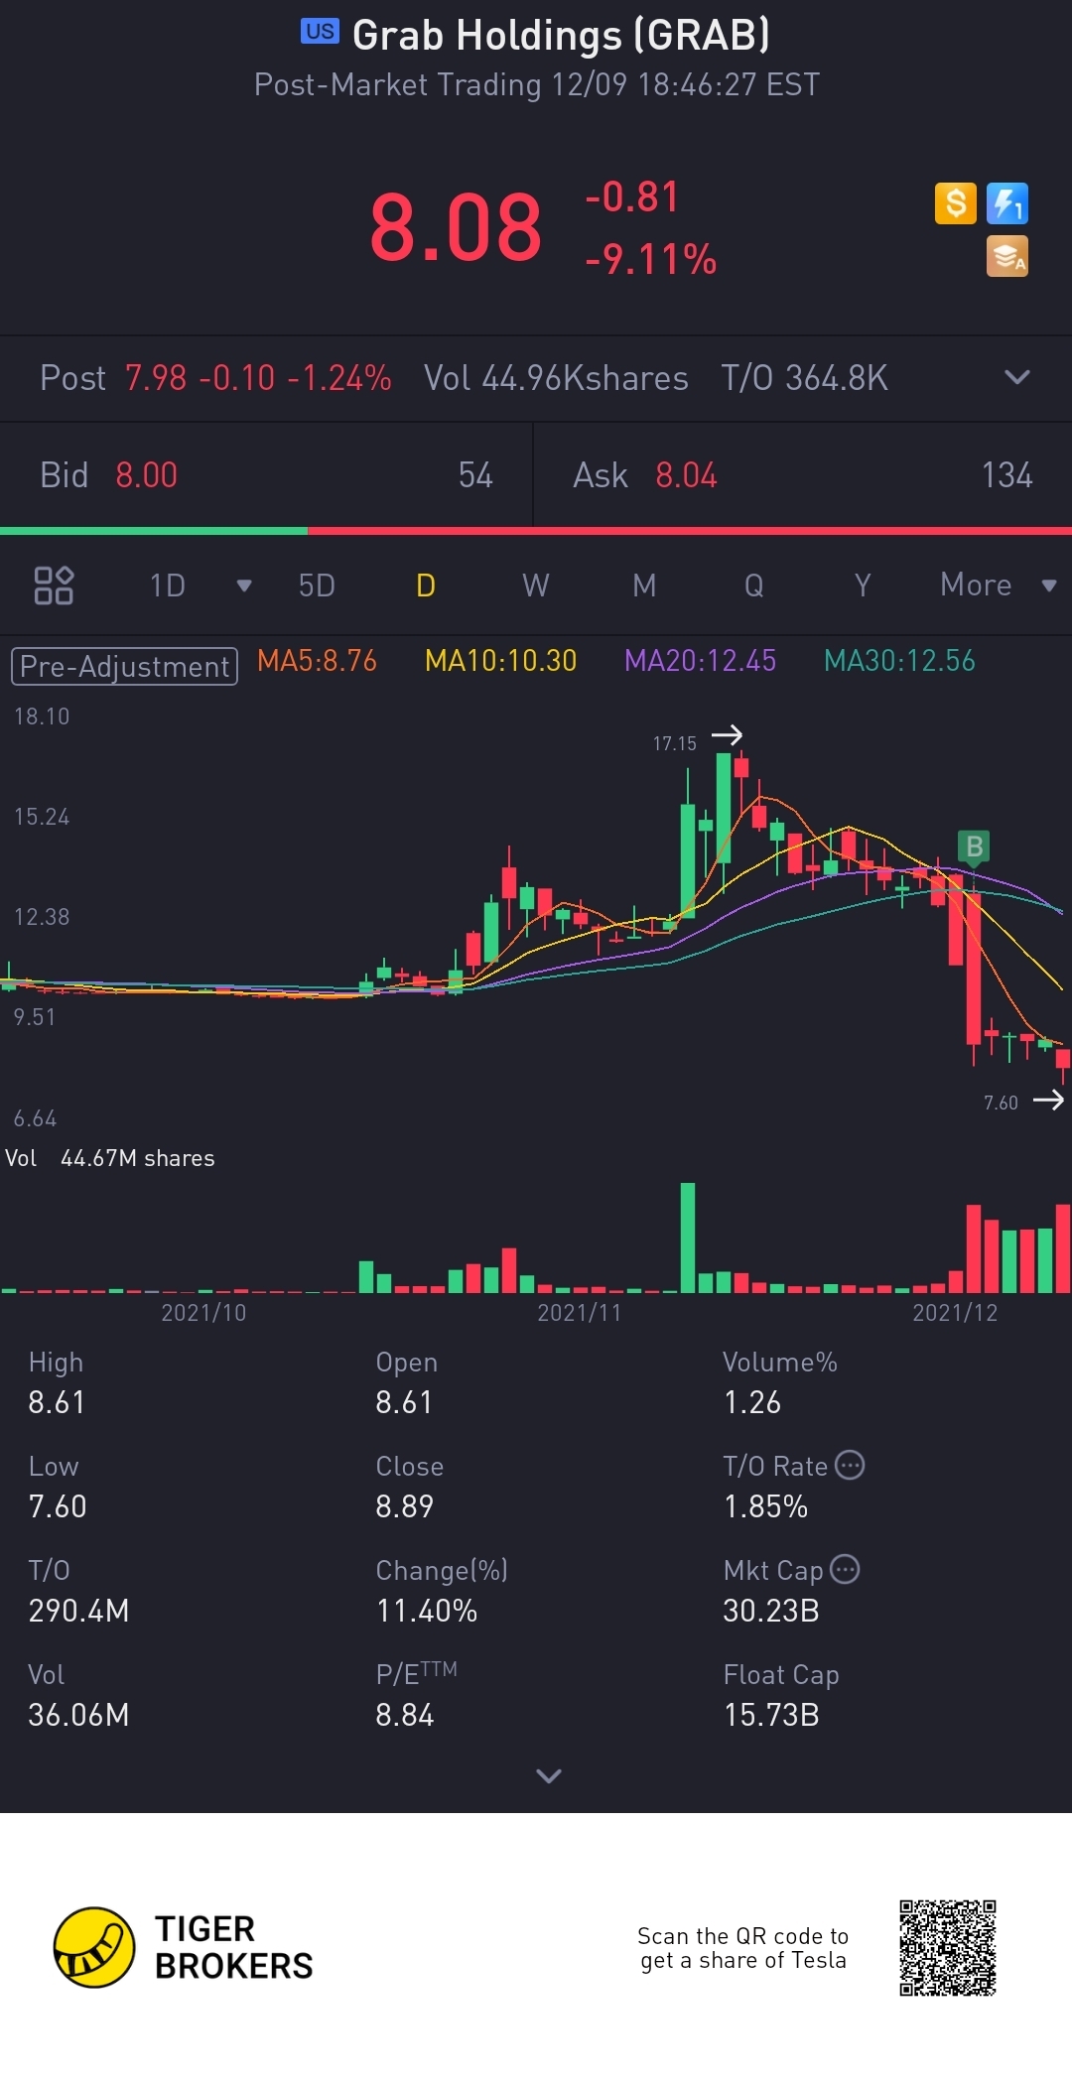Screen dimensions: 1072x2083
Task: Switch to 1D chart tab
Action: 168,586
